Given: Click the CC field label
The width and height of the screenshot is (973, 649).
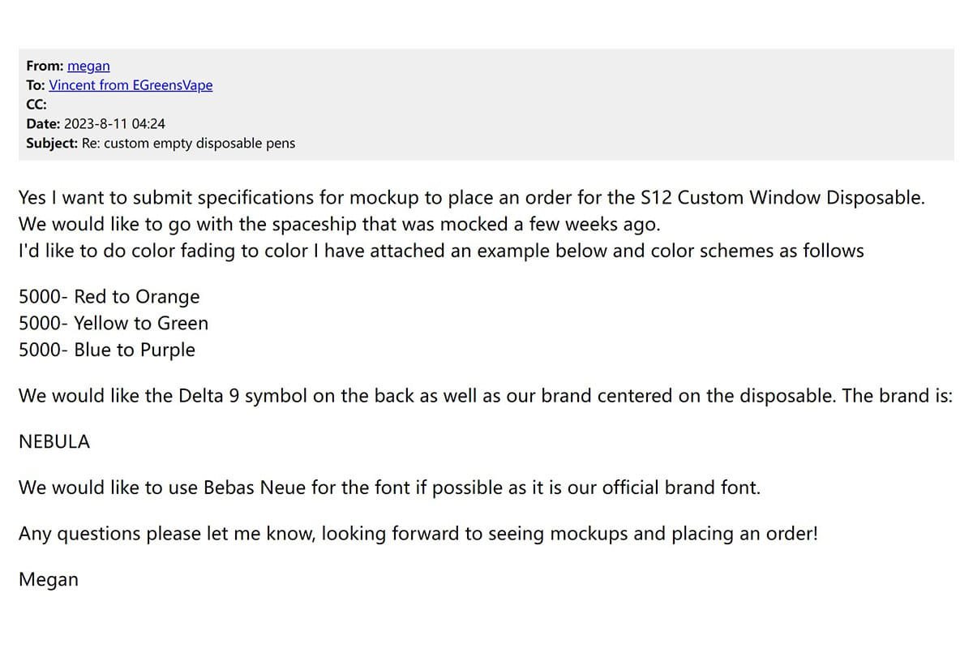Looking at the screenshot, I should point(36,105).
